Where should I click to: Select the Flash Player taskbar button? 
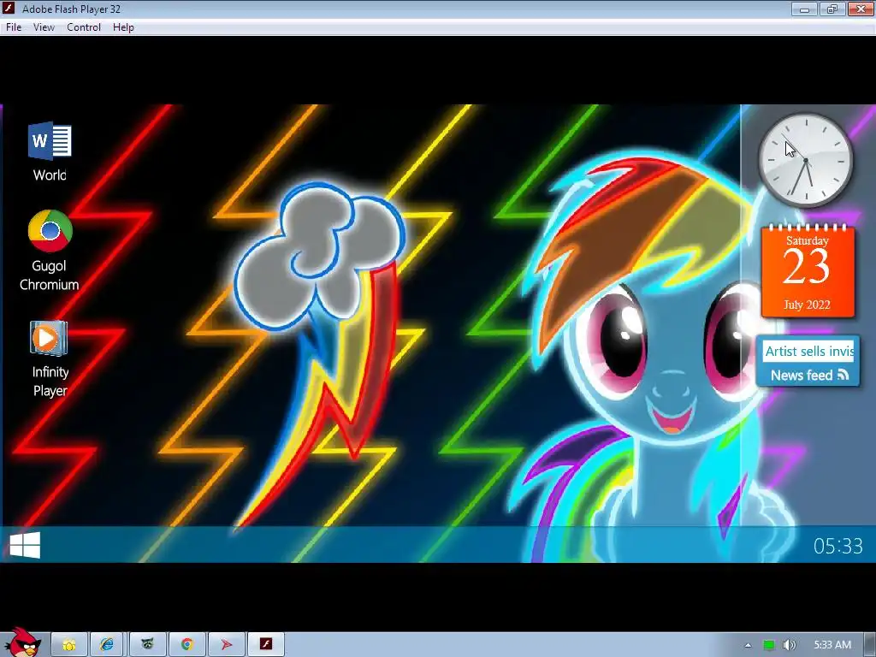(266, 645)
